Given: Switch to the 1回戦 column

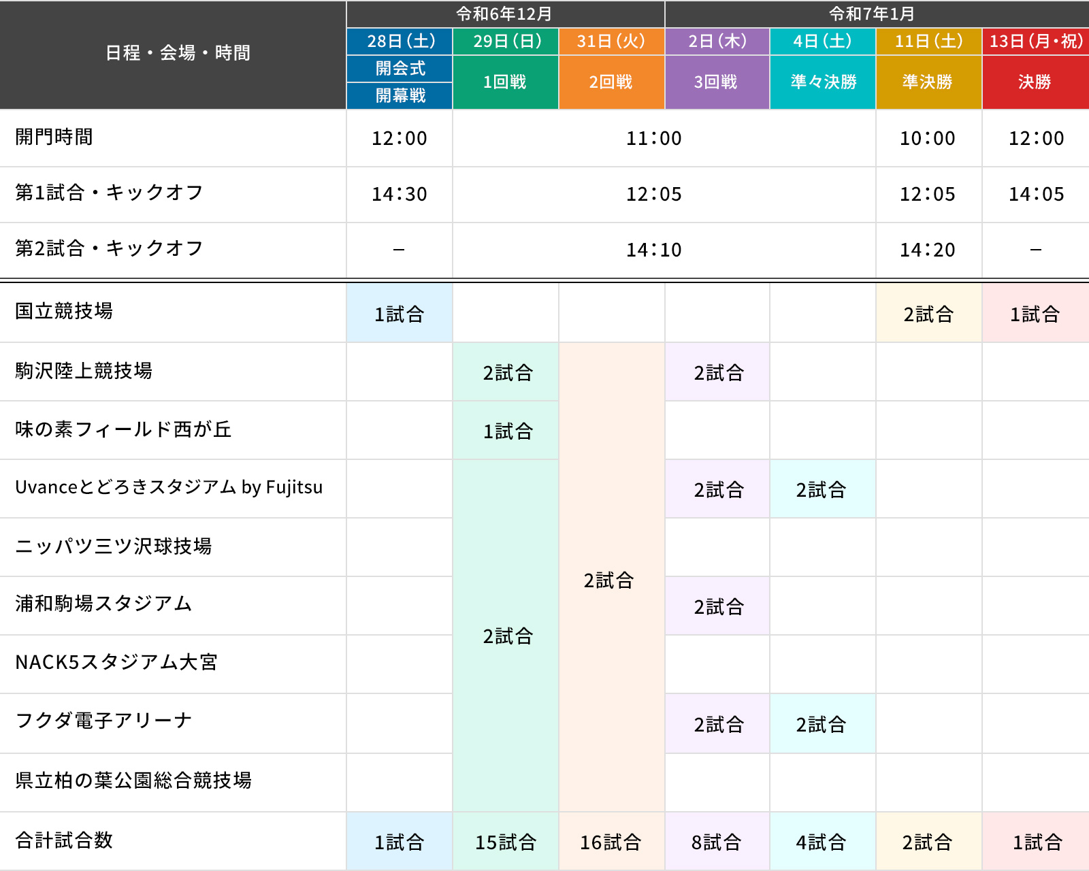Looking at the screenshot, I should pyautogui.click(x=506, y=82).
